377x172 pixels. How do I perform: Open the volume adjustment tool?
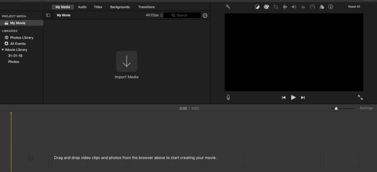[294, 7]
